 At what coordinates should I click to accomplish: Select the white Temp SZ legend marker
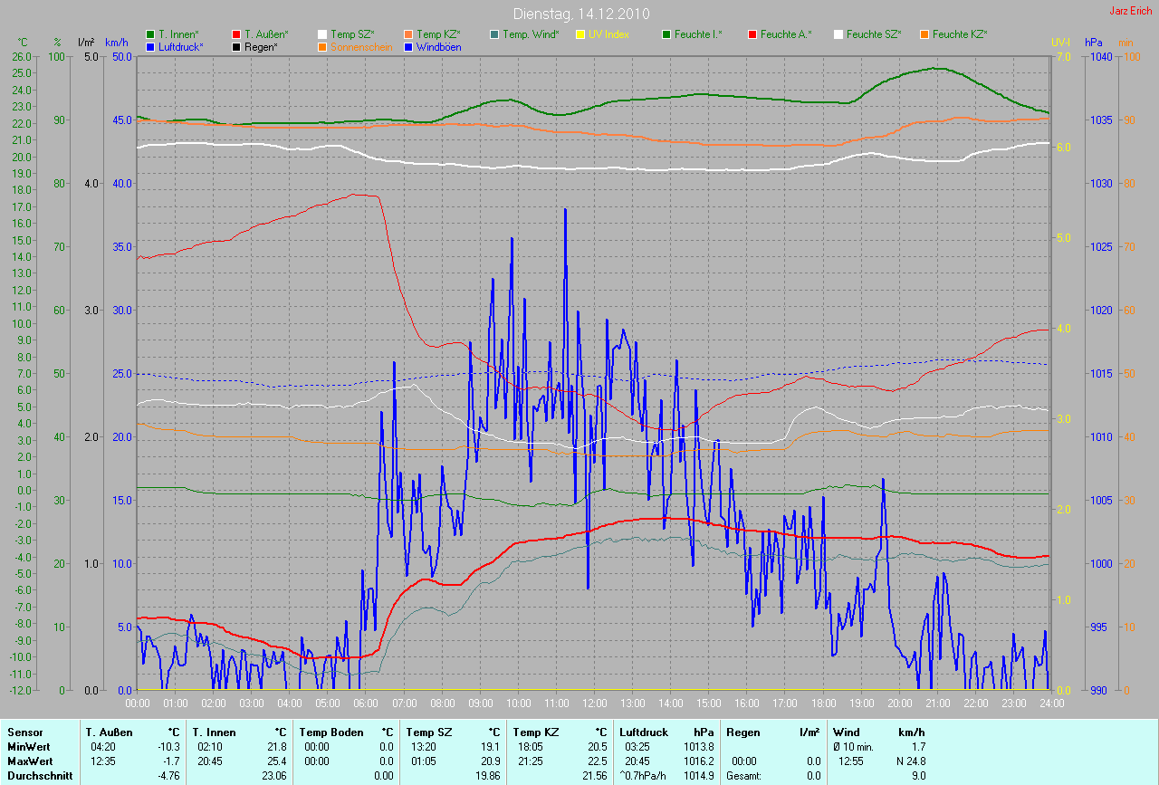(x=322, y=34)
